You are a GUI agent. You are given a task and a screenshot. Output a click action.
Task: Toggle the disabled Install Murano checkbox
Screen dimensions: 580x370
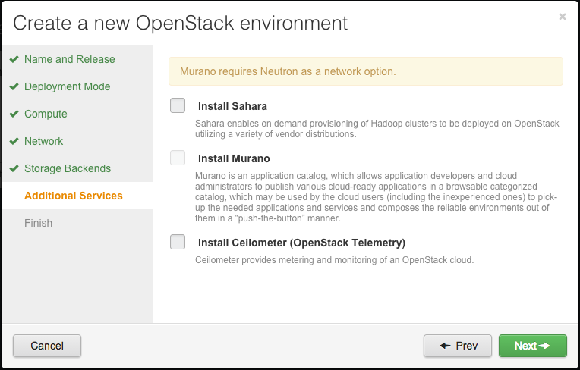(x=178, y=158)
